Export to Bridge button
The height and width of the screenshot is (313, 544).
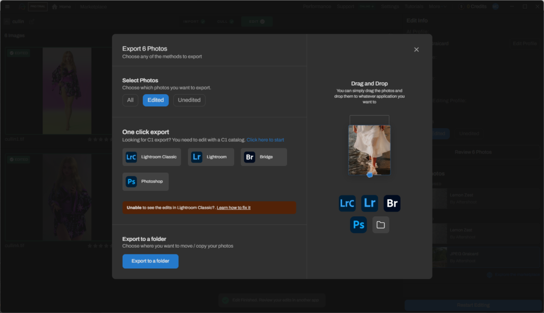[263, 157]
